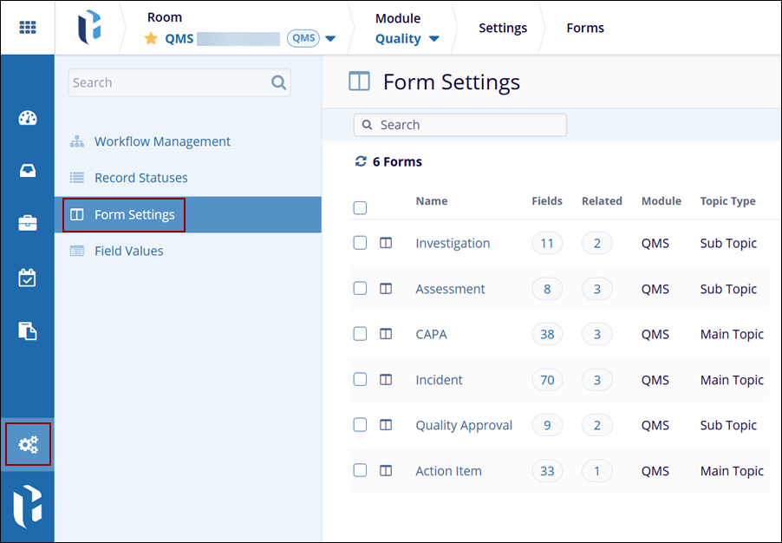Viewport: 782px width, 543px height.
Task: Click the Form Settings search field
Action: [x=468, y=125]
